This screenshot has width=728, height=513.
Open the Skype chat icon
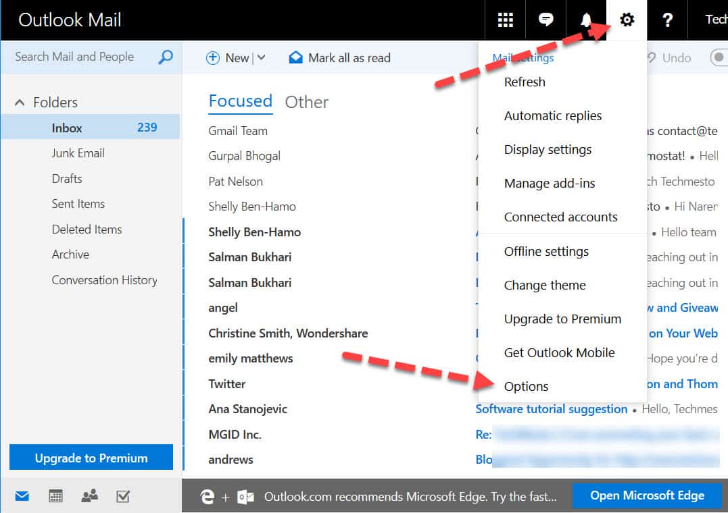(x=545, y=20)
